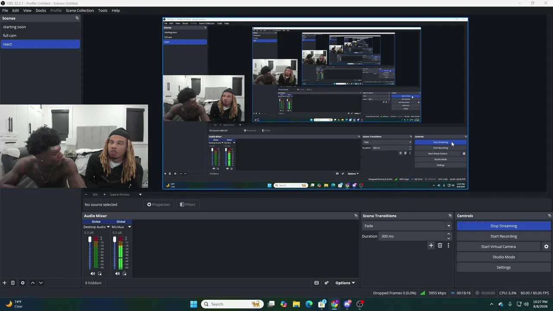Delete scene transition trash icon
Viewport: 553px width, 311px height.
(440, 245)
